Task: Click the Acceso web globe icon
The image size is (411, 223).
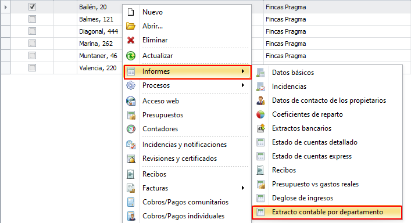Action: coord(131,101)
